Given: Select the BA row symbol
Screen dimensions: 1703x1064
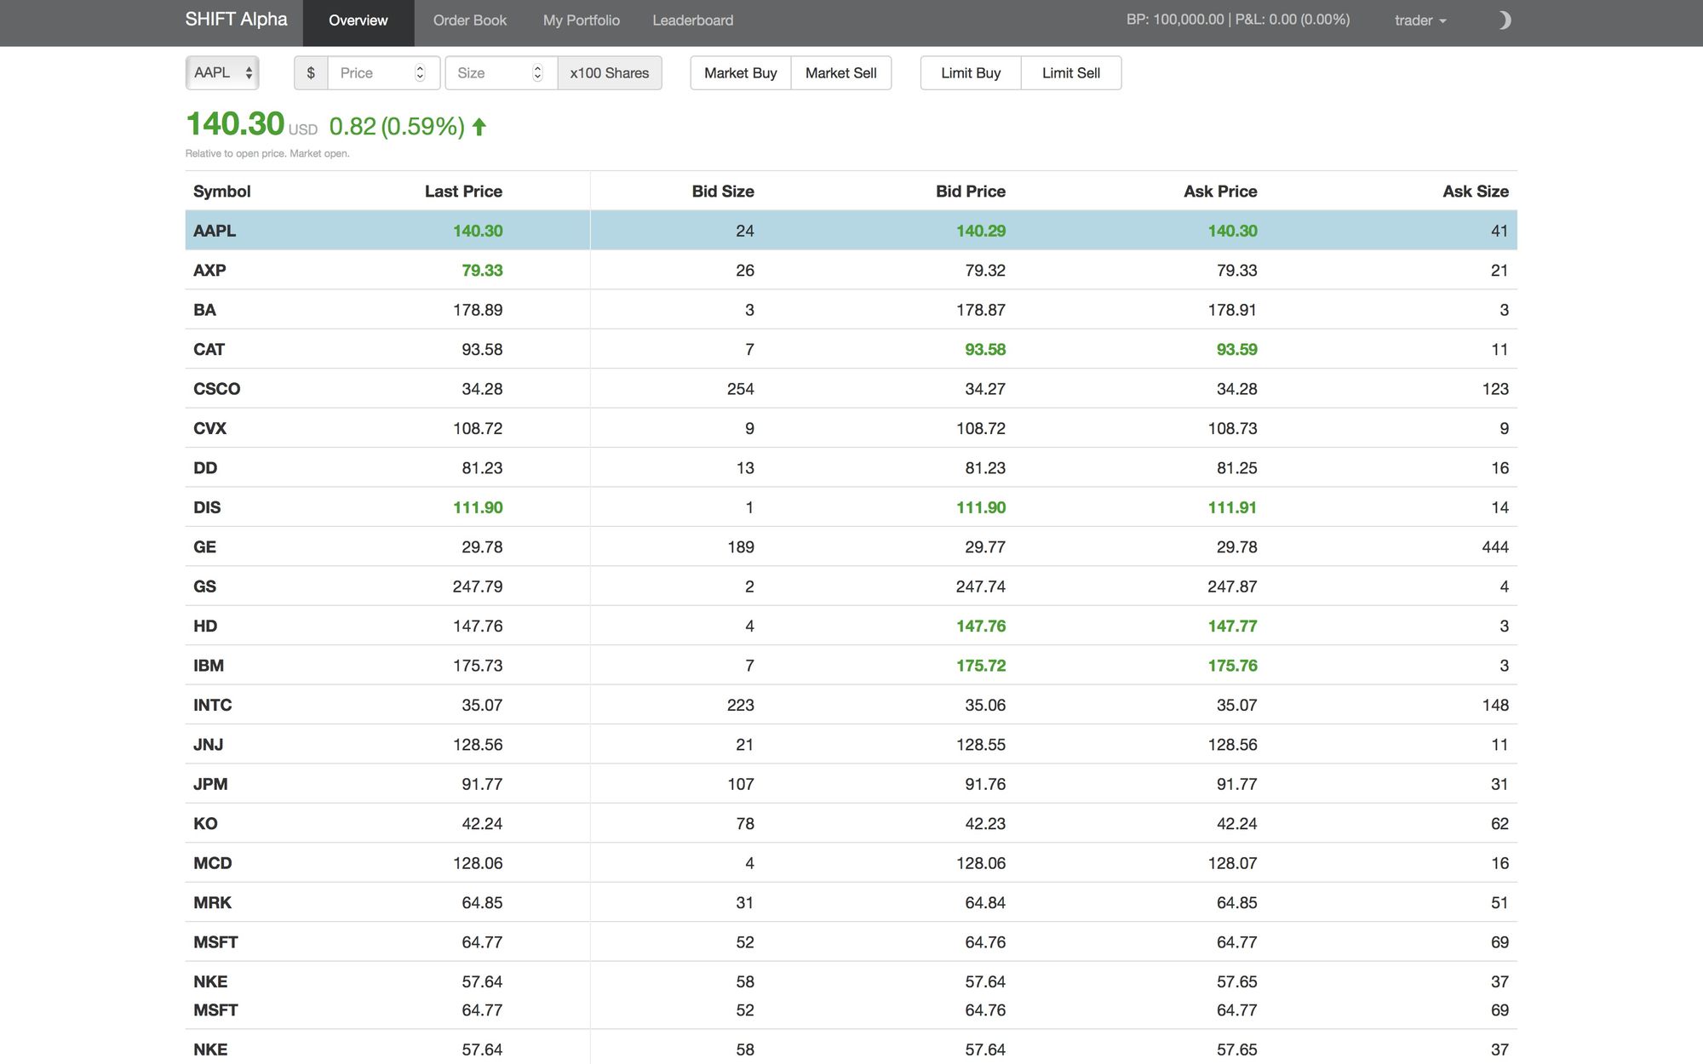Looking at the screenshot, I should pos(204,310).
